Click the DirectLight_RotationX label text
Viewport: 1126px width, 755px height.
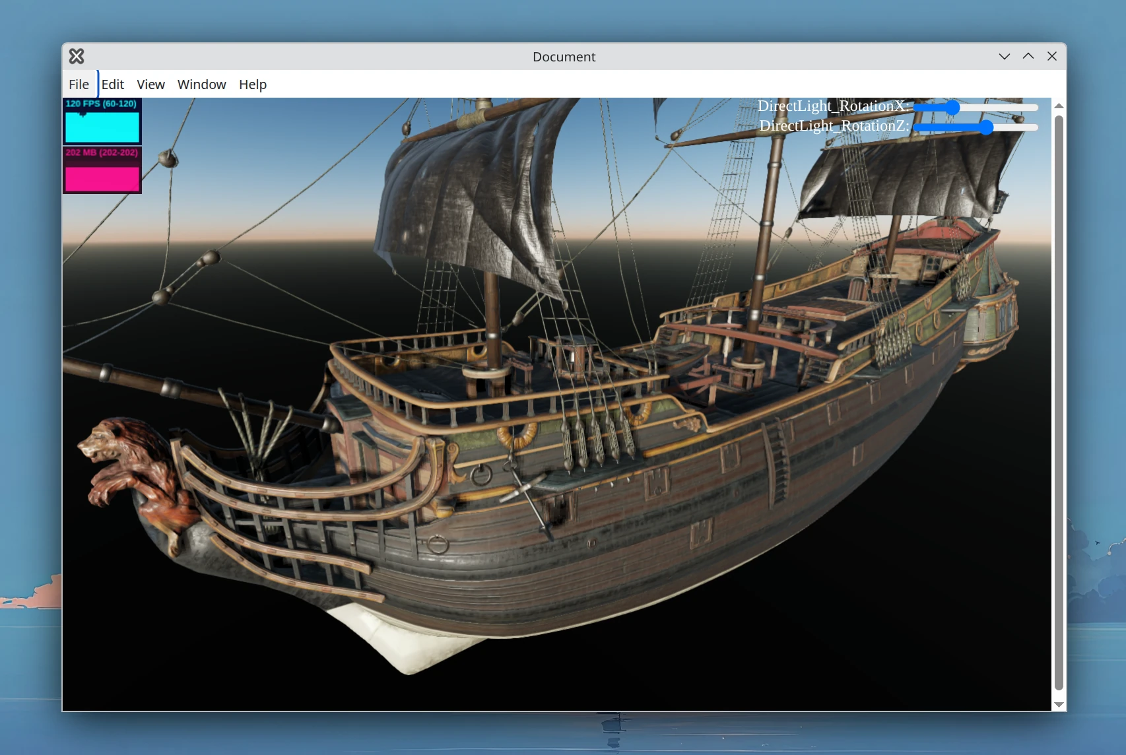(x=832, y=106)
